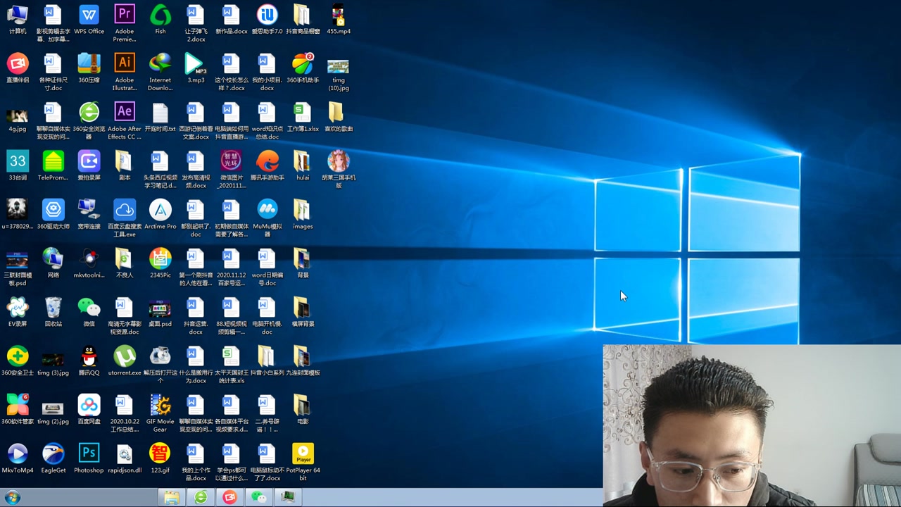Launch 360安全浏览器 browser shortcut
The height and width of the screenshot is (507, 901).
click(89, 120)
